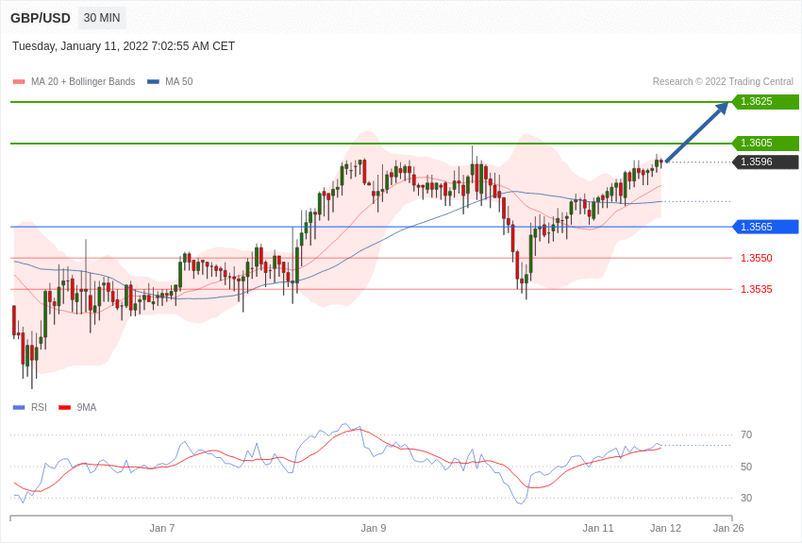Click the Jan 12 date axis label
This screenshot has width=802, height=544.
665,528
